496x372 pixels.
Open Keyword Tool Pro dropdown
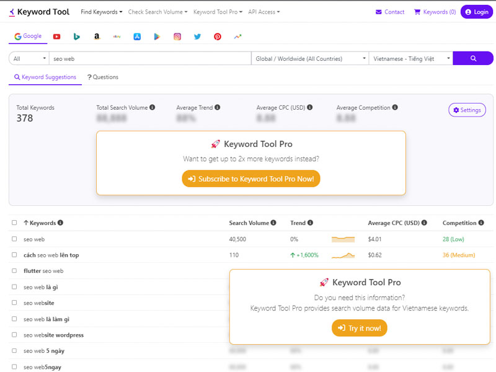[218, 12]
